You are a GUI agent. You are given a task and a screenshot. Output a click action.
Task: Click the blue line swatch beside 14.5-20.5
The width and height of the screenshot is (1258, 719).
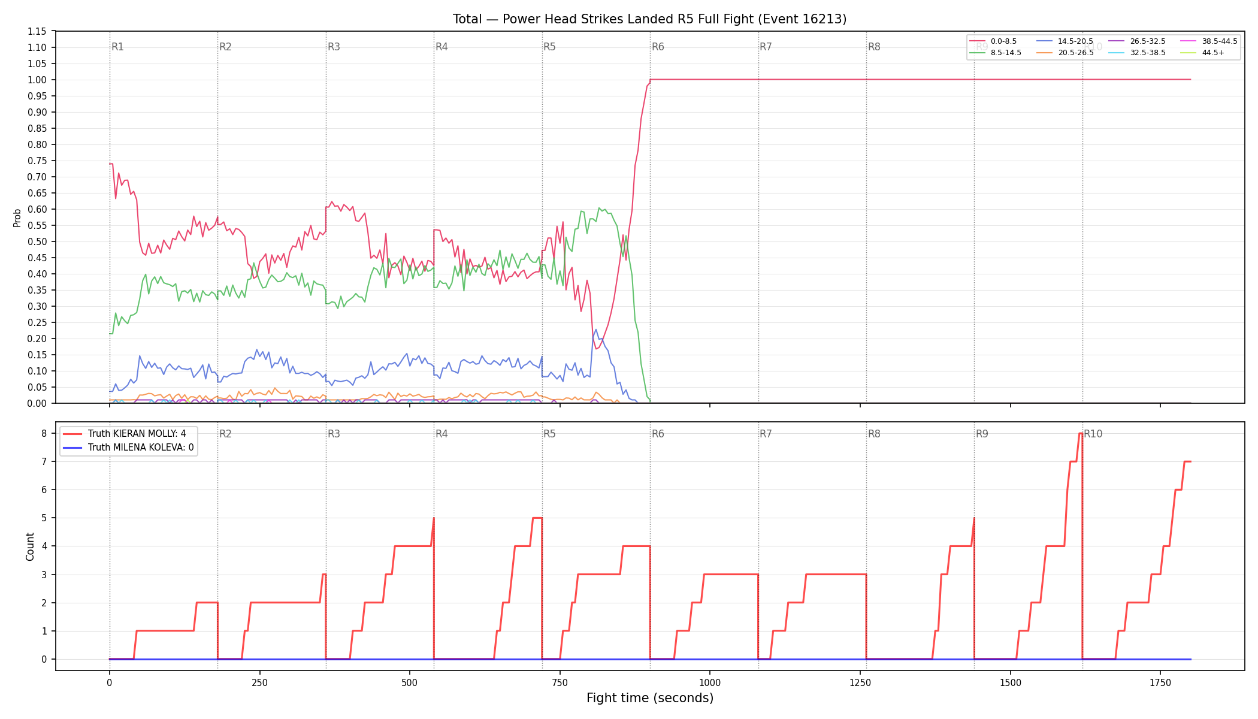point(1045,41)
